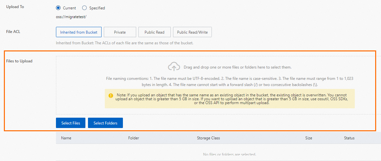Select the Specified upload destination radio button
This screenshot has height=161, width=381.
pos(84,8)
